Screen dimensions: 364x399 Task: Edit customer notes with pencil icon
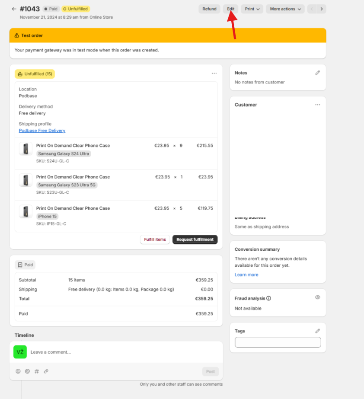[317, 73]
